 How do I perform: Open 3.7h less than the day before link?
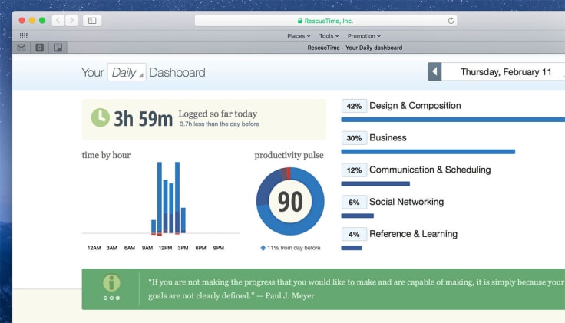click(220, 124)
